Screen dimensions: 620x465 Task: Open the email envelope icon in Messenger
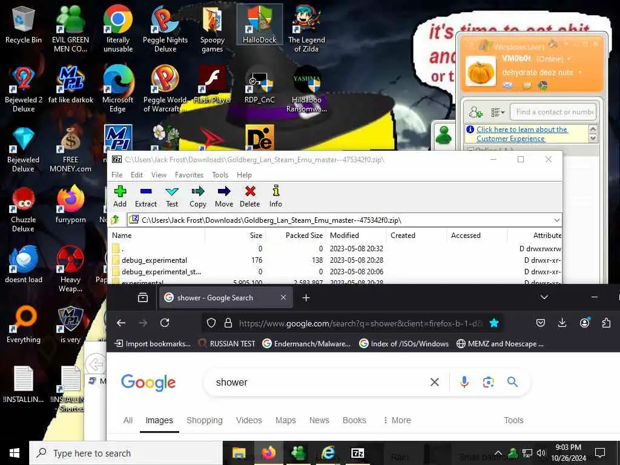pos(508,85)
